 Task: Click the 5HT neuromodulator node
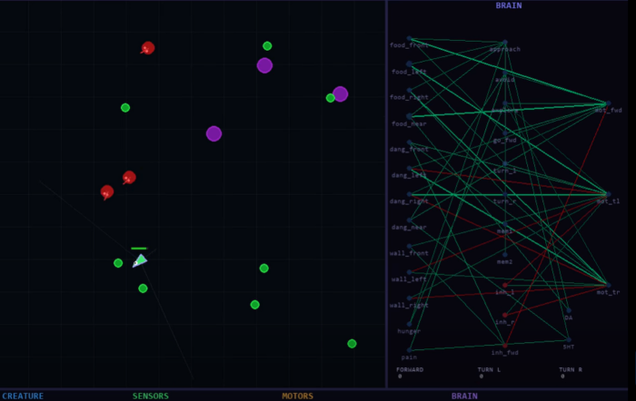tap(569, 340)
